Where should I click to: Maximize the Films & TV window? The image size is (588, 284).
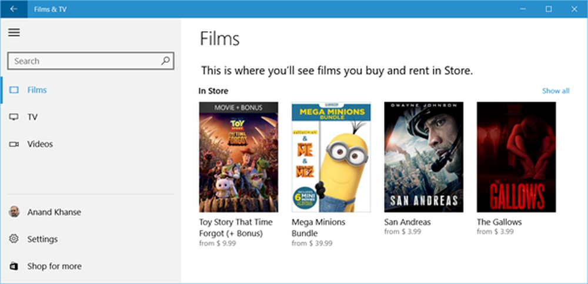[x=549, y=9]
